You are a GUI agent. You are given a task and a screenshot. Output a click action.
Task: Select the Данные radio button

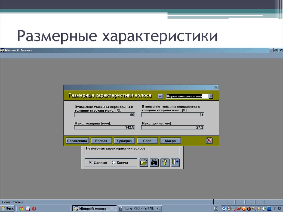point(90,163)
